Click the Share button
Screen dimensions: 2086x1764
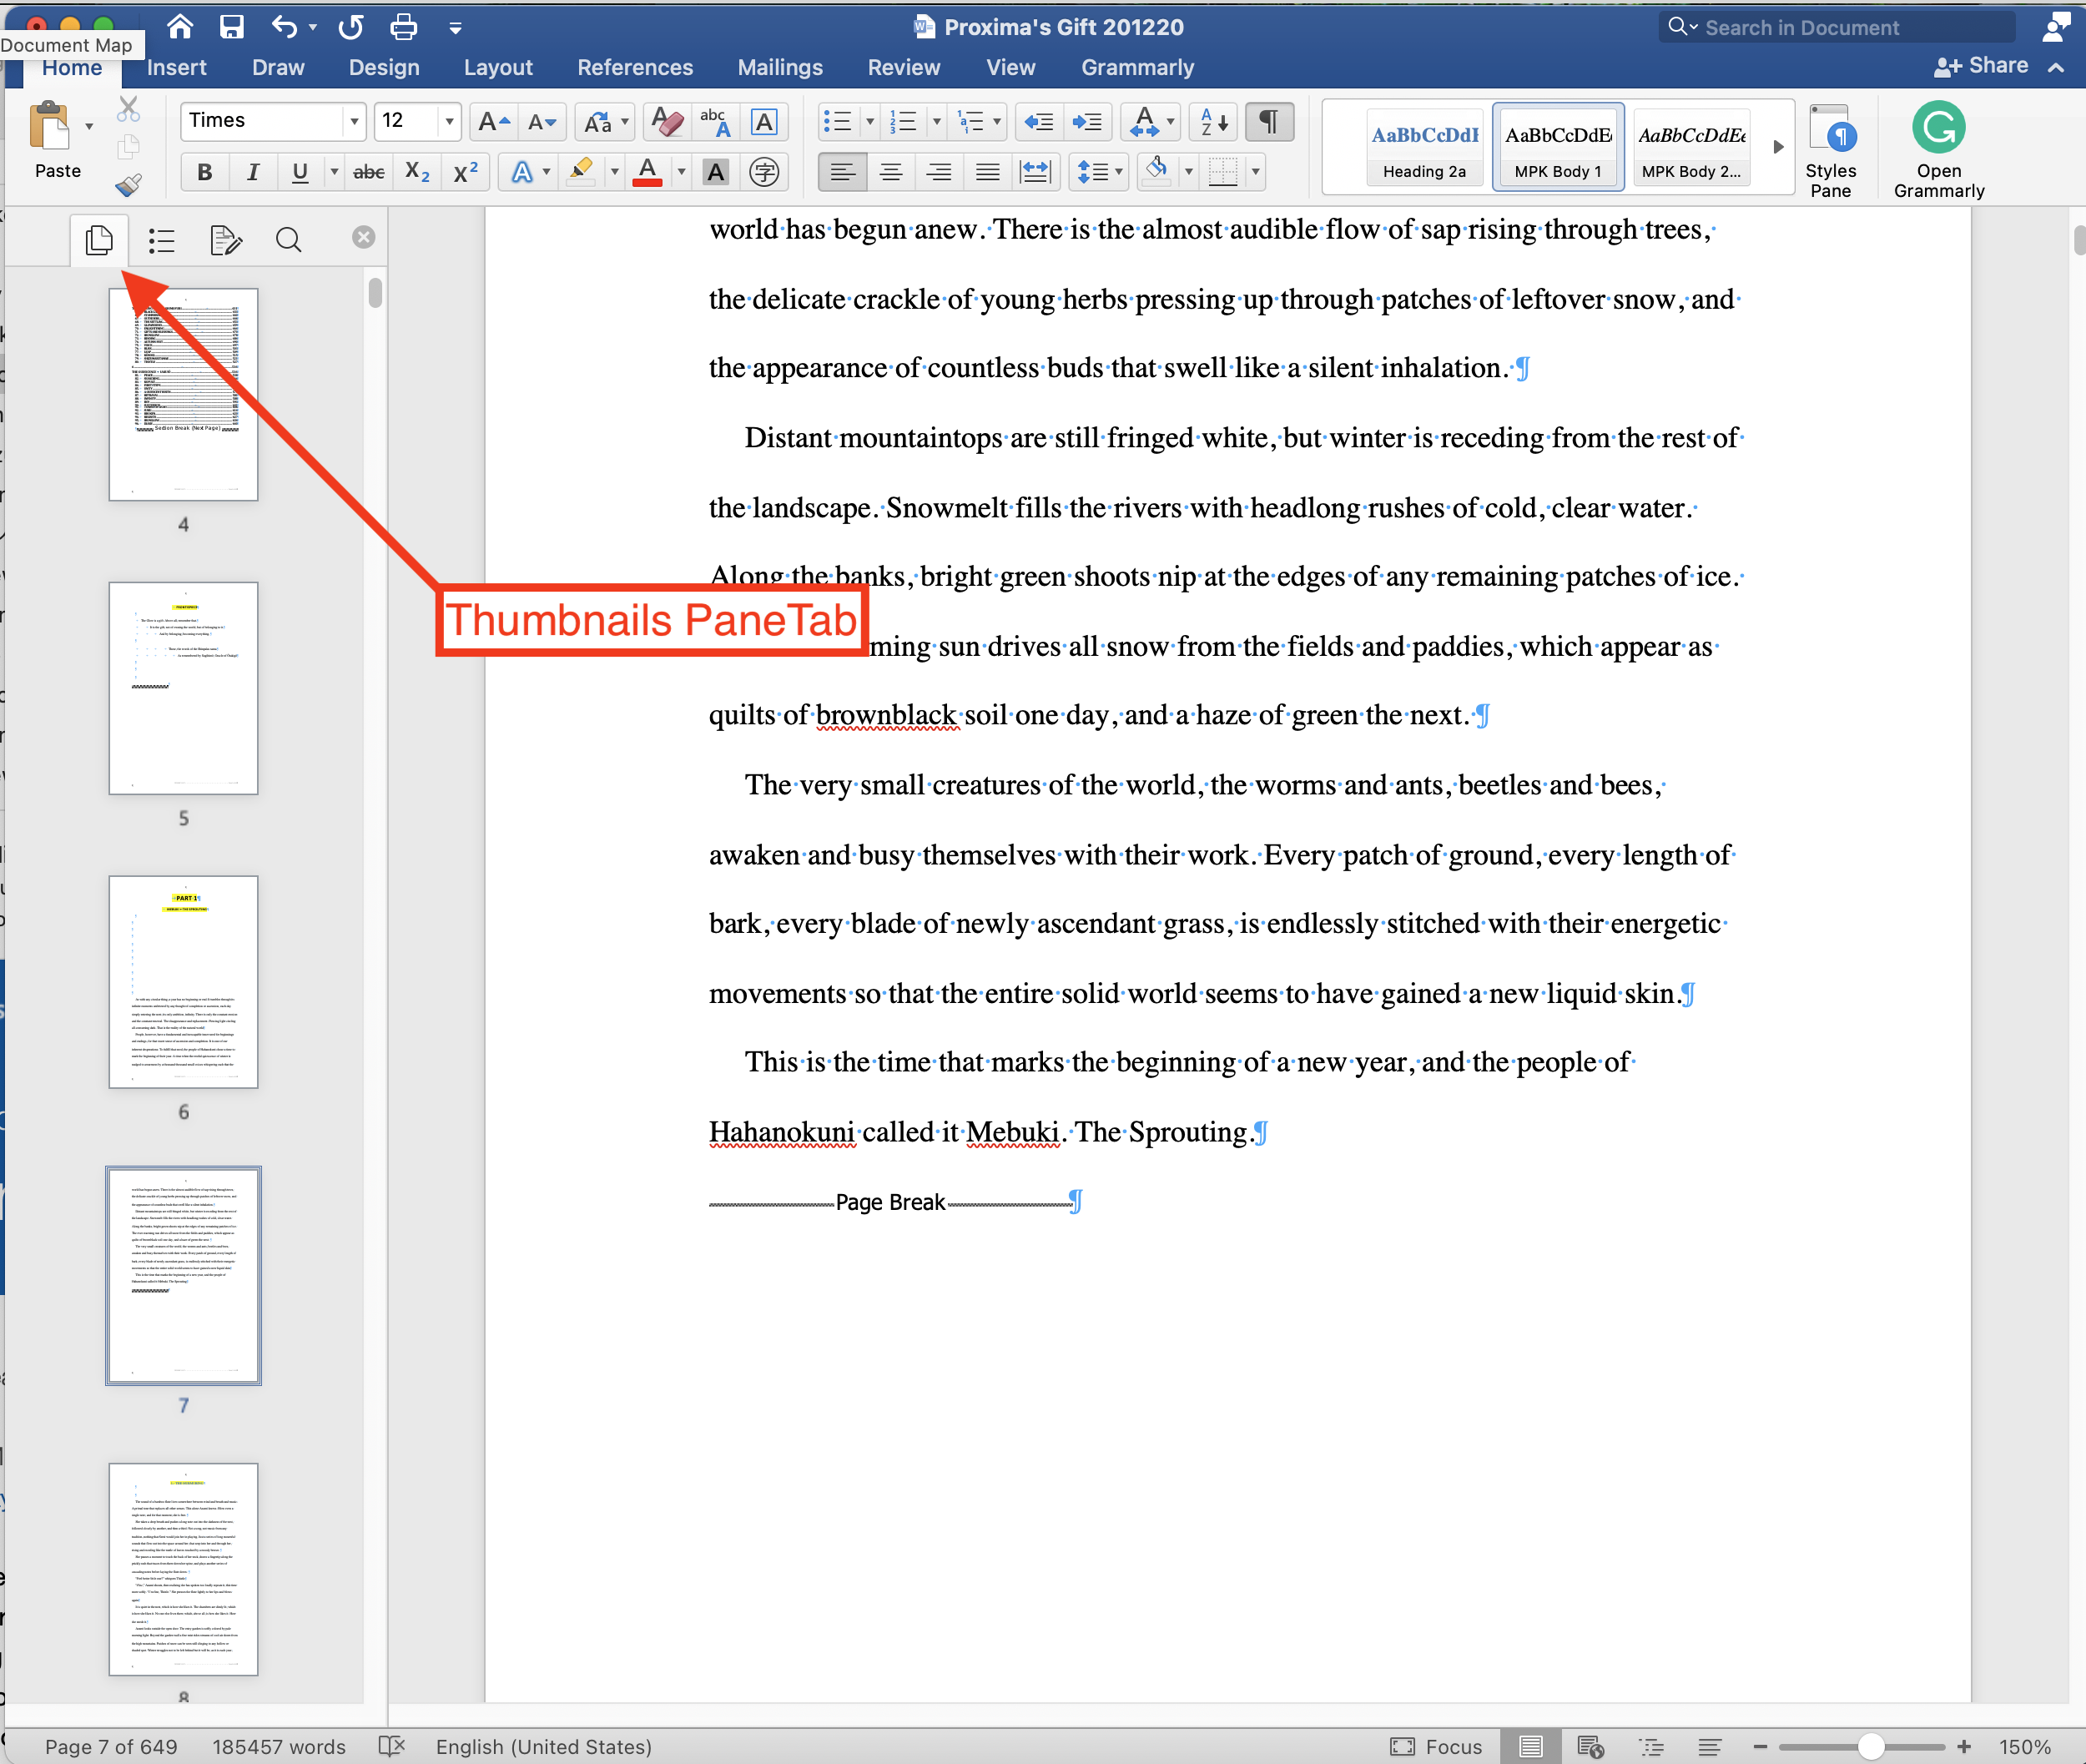1981,66
